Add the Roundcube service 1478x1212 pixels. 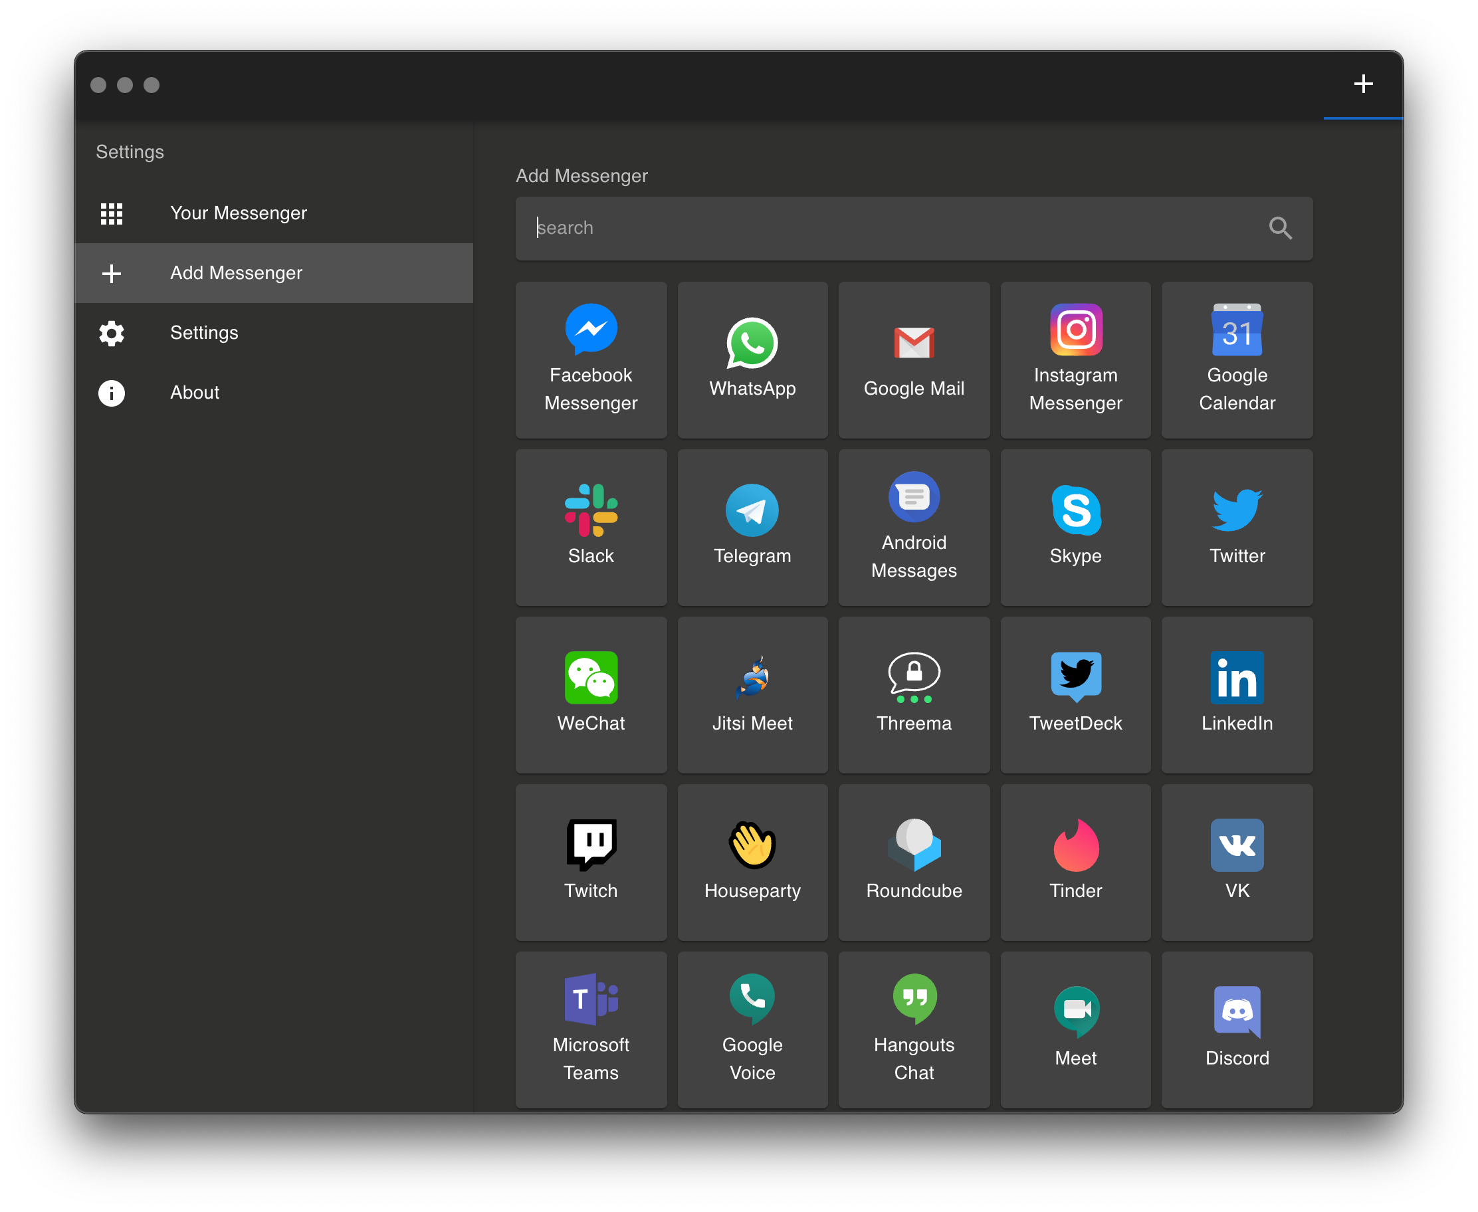pyautogui.click(x=914, y=862)
